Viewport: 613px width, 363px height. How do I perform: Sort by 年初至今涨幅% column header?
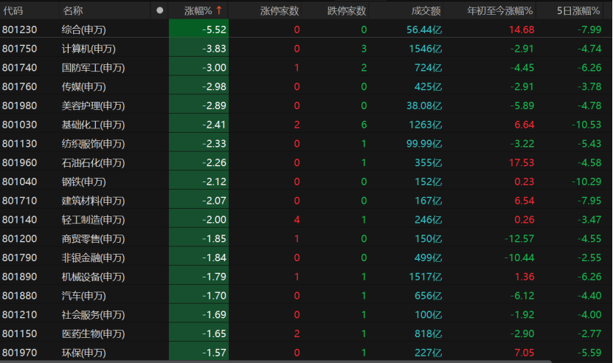click(x=500, y=11)
